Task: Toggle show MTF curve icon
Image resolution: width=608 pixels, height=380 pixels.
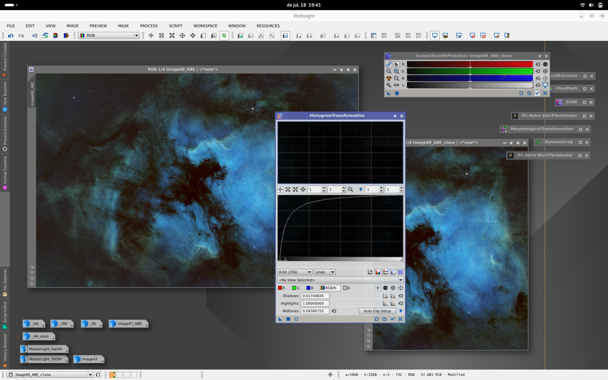Action: pos(393,272)
